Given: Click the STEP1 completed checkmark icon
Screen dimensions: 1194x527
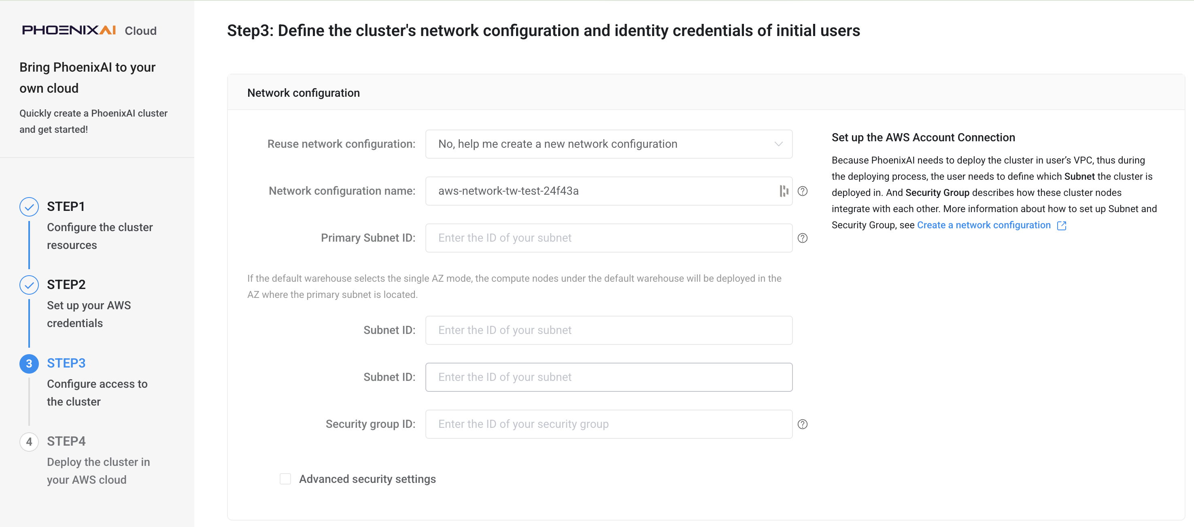Looking at the screenshot, I should coord(29,207).
